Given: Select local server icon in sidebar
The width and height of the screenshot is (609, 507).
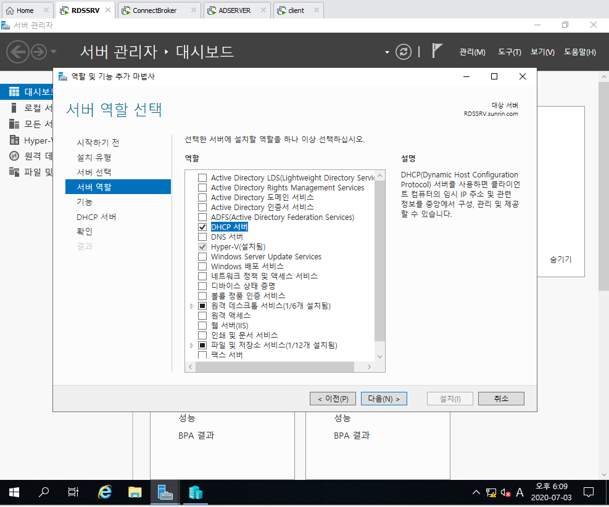Looking at the screenshot, I should pos(14,108).
